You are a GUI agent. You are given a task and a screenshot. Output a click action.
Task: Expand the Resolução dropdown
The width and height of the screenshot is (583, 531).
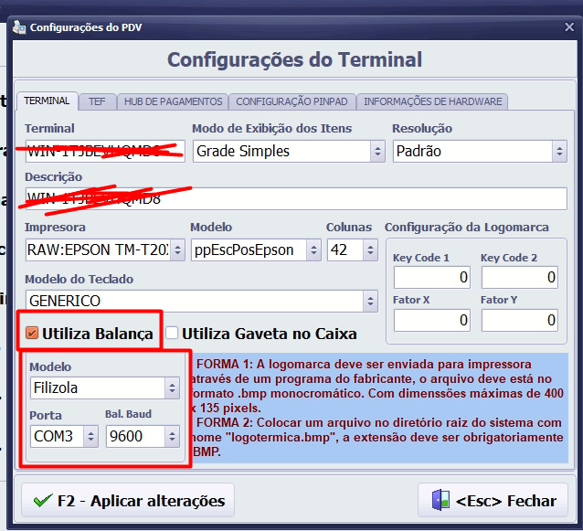(x=558, y=151)
